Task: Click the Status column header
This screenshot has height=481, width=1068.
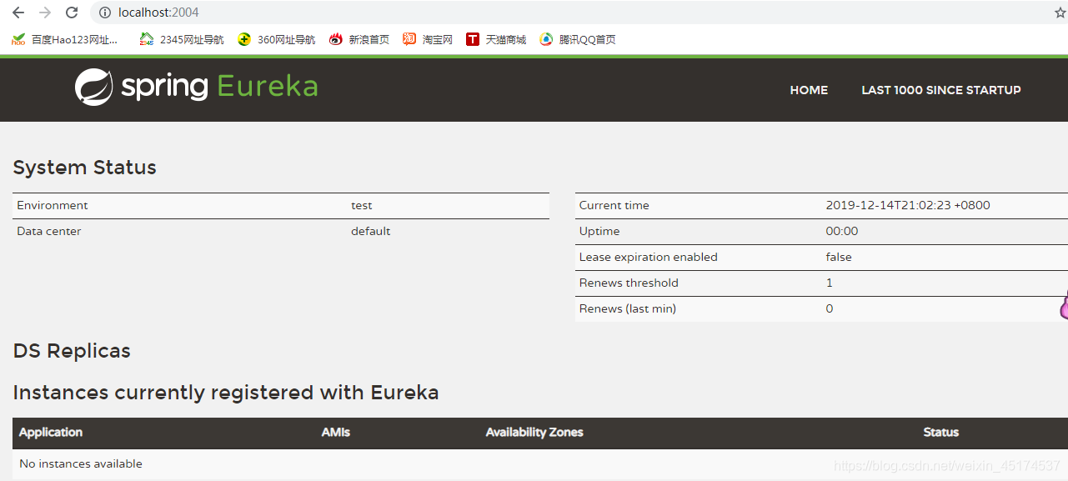Action: click(941, 433)
